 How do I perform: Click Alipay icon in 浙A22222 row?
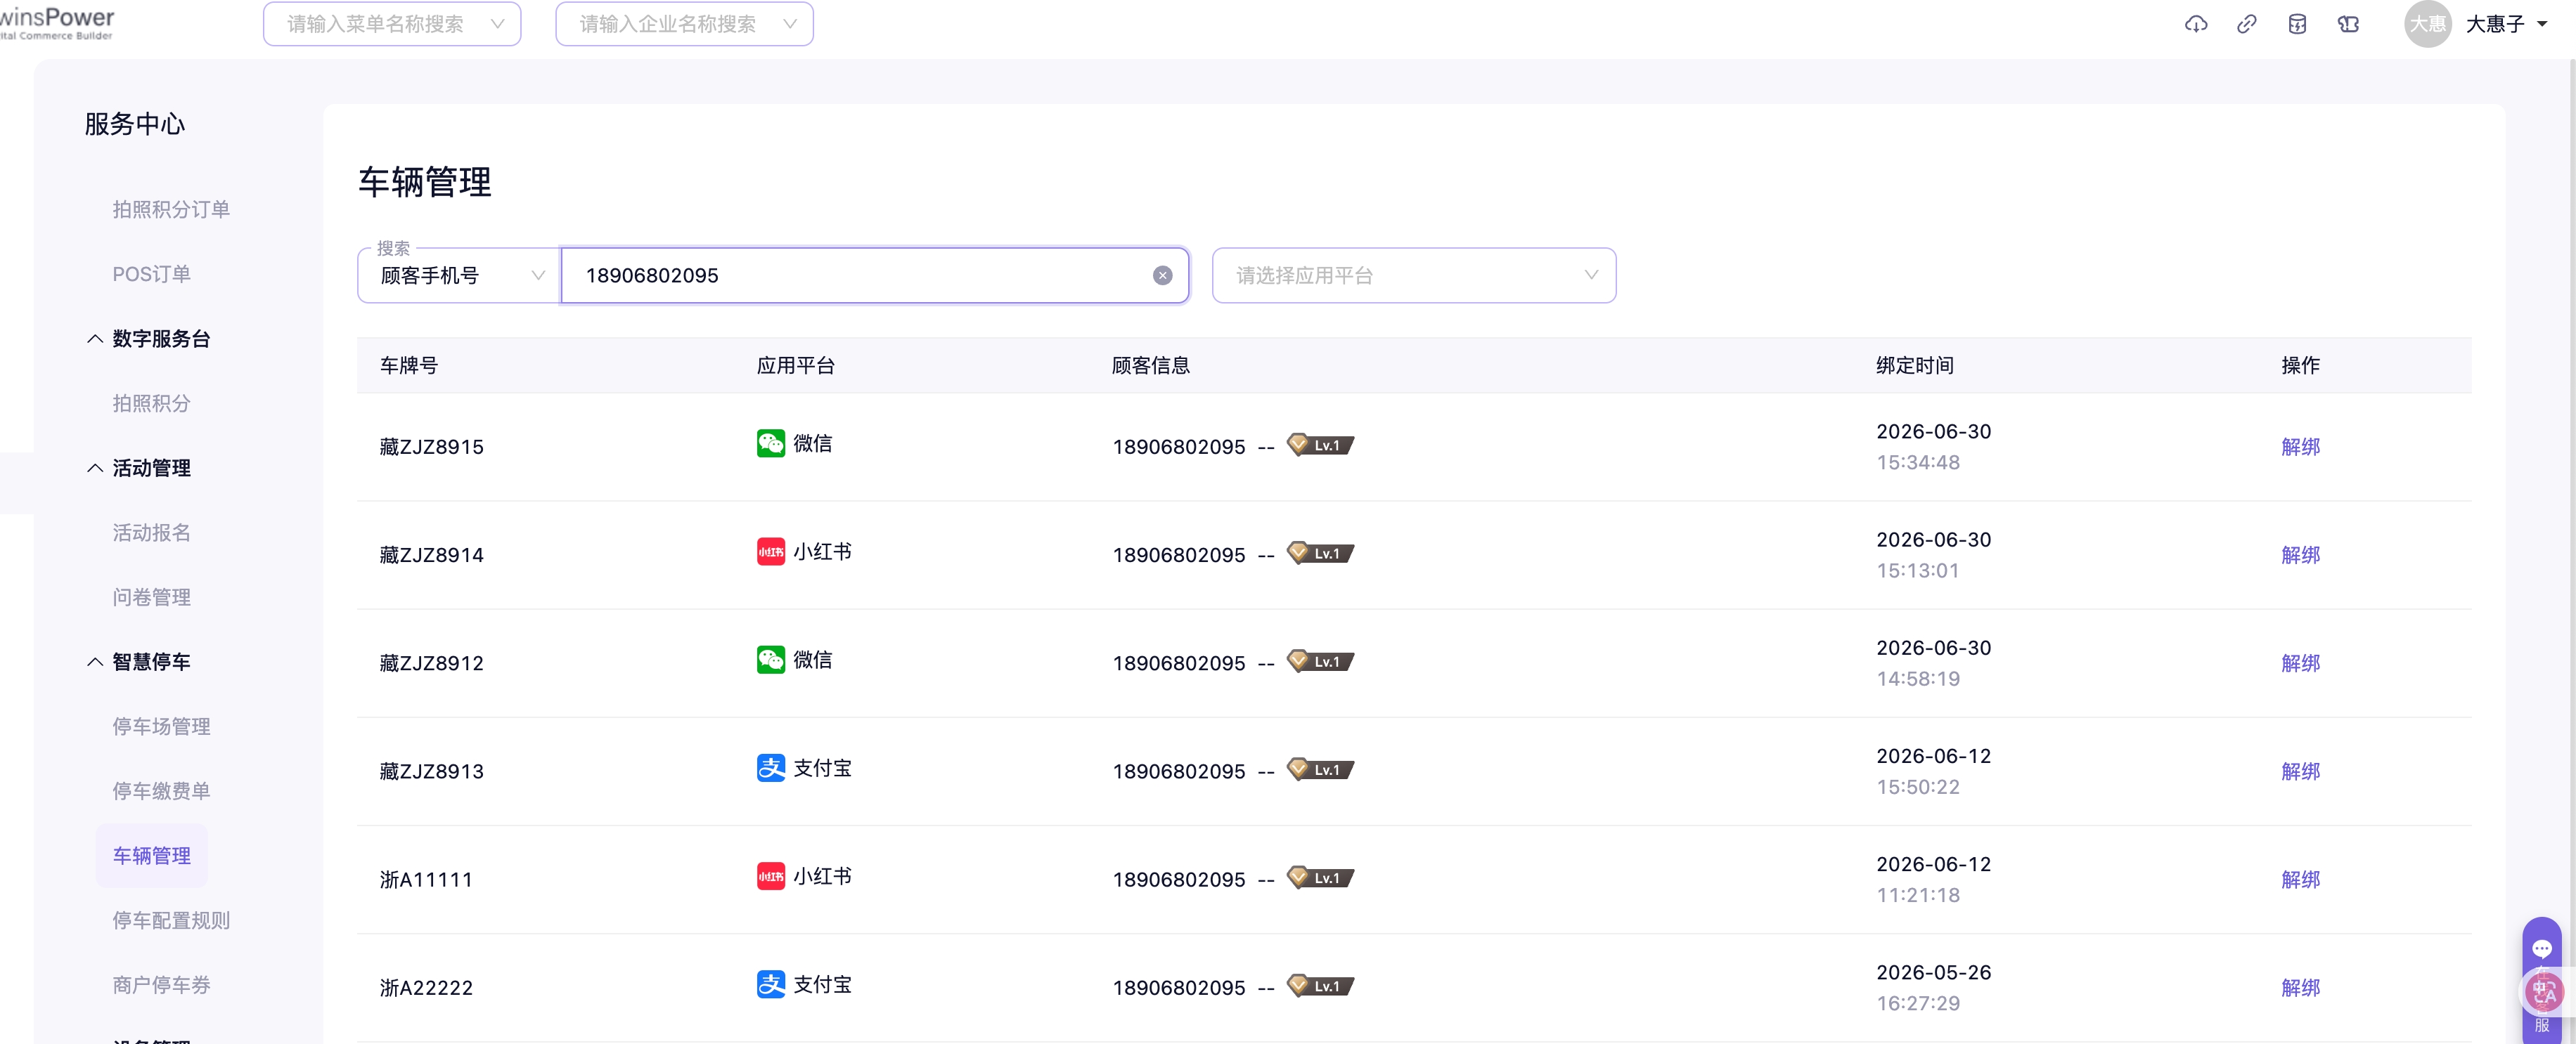[770, 984]
